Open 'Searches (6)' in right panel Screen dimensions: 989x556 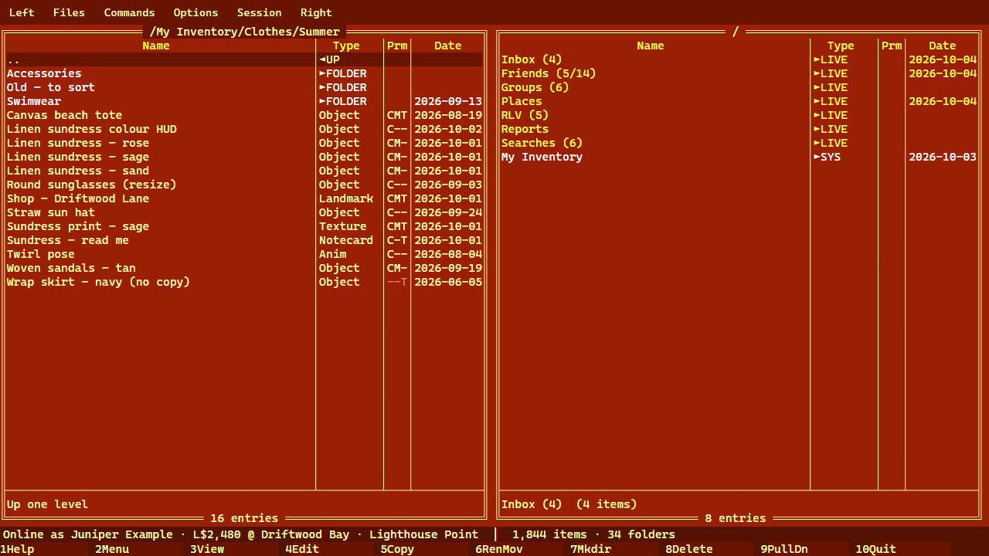[x=739, y=143]
